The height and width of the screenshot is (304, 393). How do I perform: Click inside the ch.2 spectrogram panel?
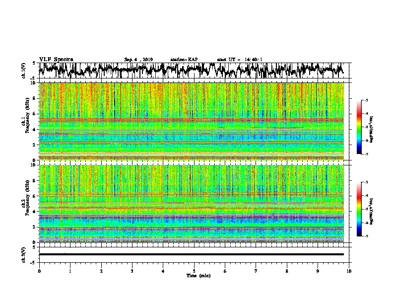(192, 204)
